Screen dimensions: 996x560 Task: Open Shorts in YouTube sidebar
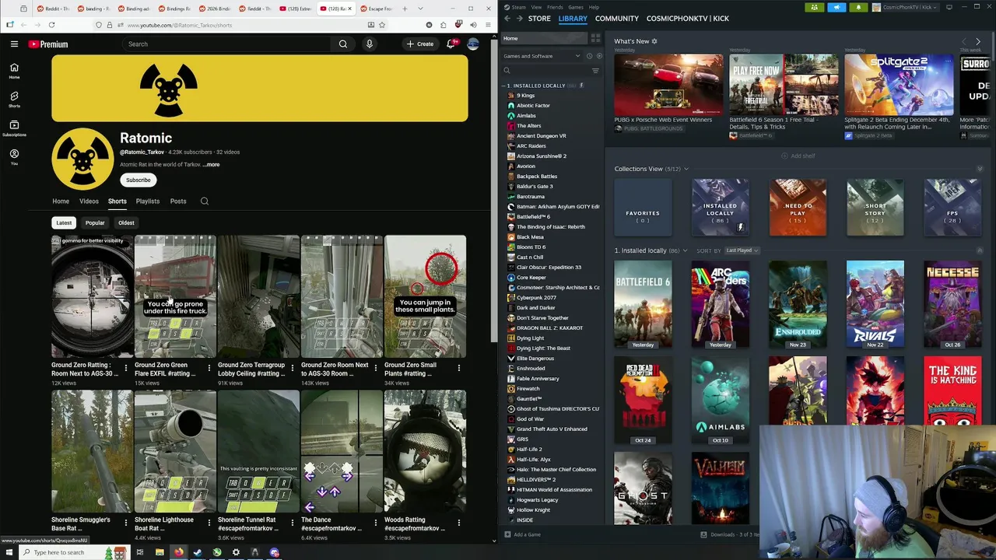click(14, 100)
